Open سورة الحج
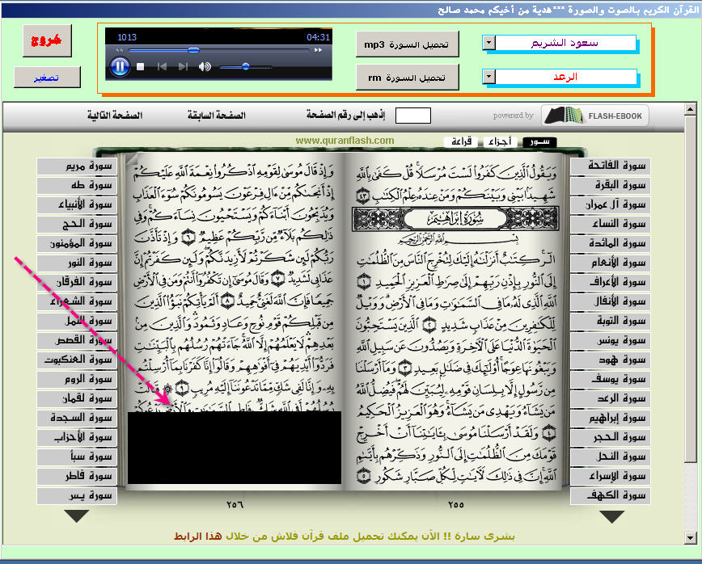The height and width of the screenshot is (564, 702). point(77,224)
